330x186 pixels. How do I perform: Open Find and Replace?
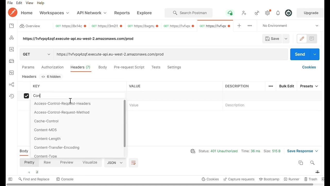[34, 179]
